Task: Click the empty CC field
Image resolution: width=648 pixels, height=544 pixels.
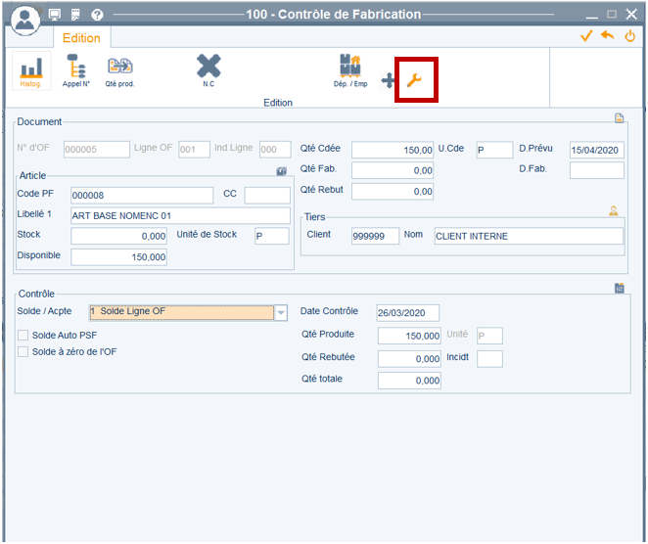Action: coord(267,195)
